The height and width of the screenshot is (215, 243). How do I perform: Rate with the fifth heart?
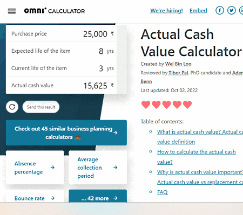coord(187,105)
